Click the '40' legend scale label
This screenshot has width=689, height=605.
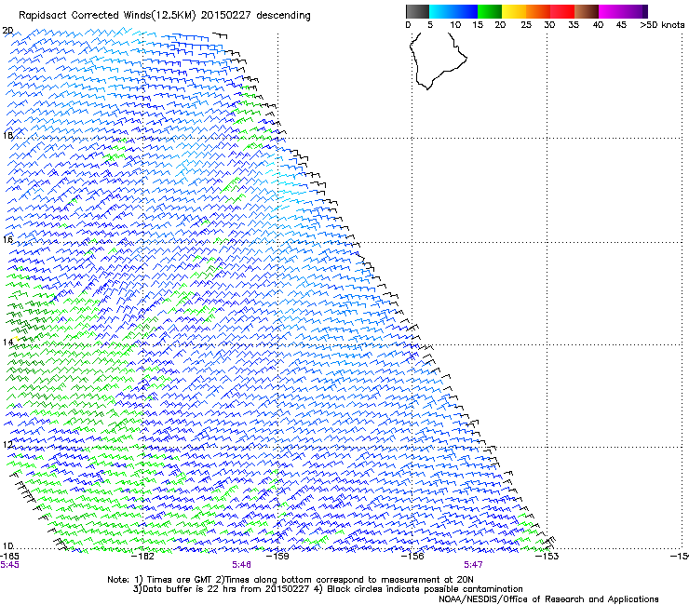tap(598, 25)
